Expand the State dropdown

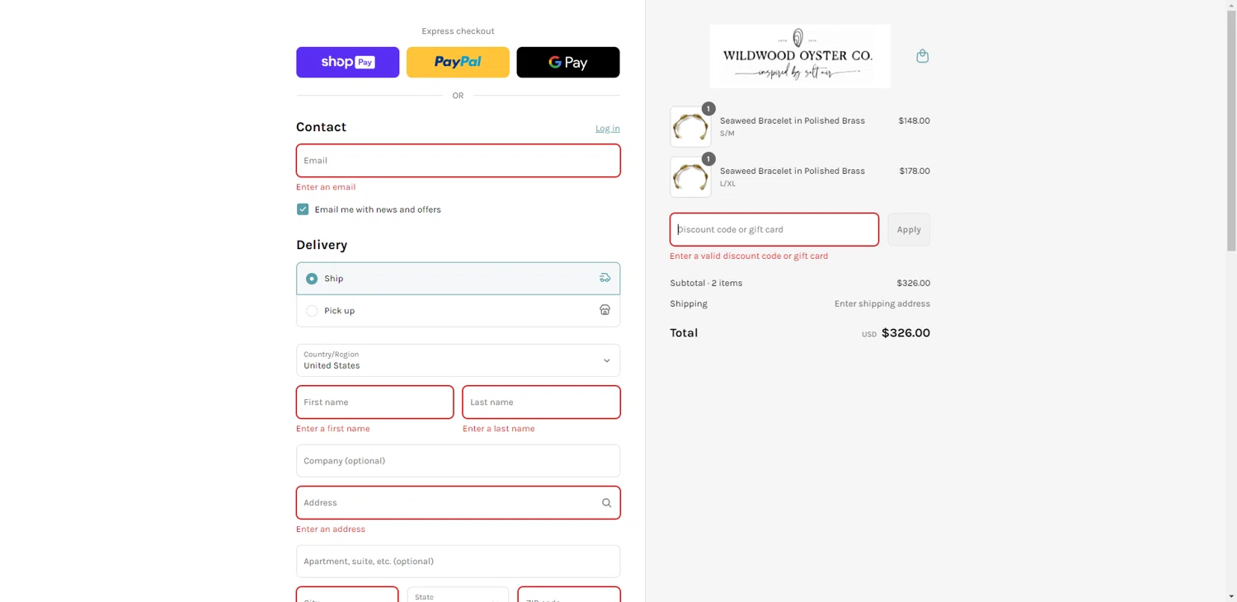(x=458, y=595)
